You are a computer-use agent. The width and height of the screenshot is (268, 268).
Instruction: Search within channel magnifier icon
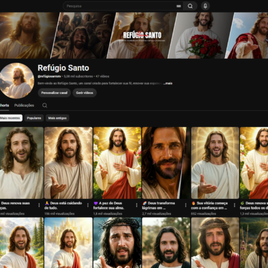click(45, 105)
